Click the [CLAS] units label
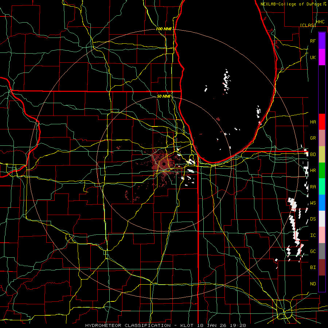This screenshot has height=328, width=328. coord(308,25)
